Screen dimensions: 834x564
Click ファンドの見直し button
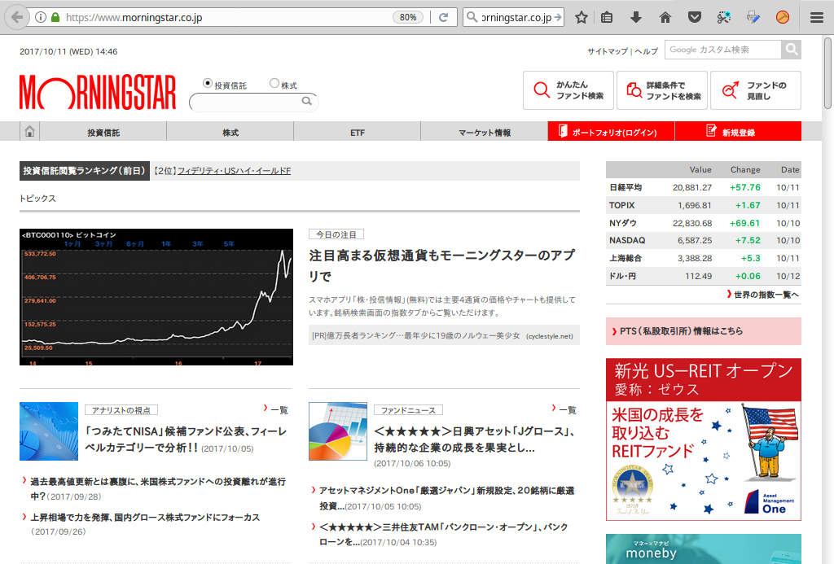(756, 90)
